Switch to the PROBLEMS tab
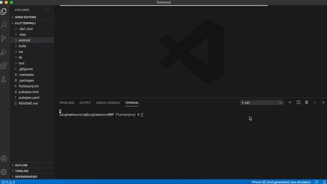327x184 pixels. tap(67, 103)
